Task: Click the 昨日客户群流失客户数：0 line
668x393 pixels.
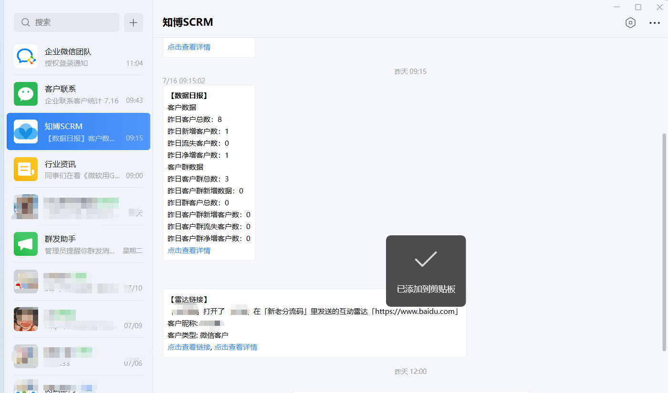Action: pyautogui.click(x=209, y=227)
